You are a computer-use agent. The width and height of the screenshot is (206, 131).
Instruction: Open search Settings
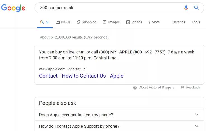pos(179,22)
